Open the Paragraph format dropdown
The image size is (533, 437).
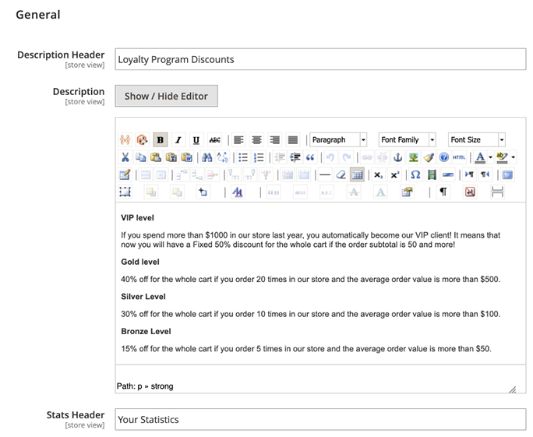pyautogui.click(x=338, y=140)
